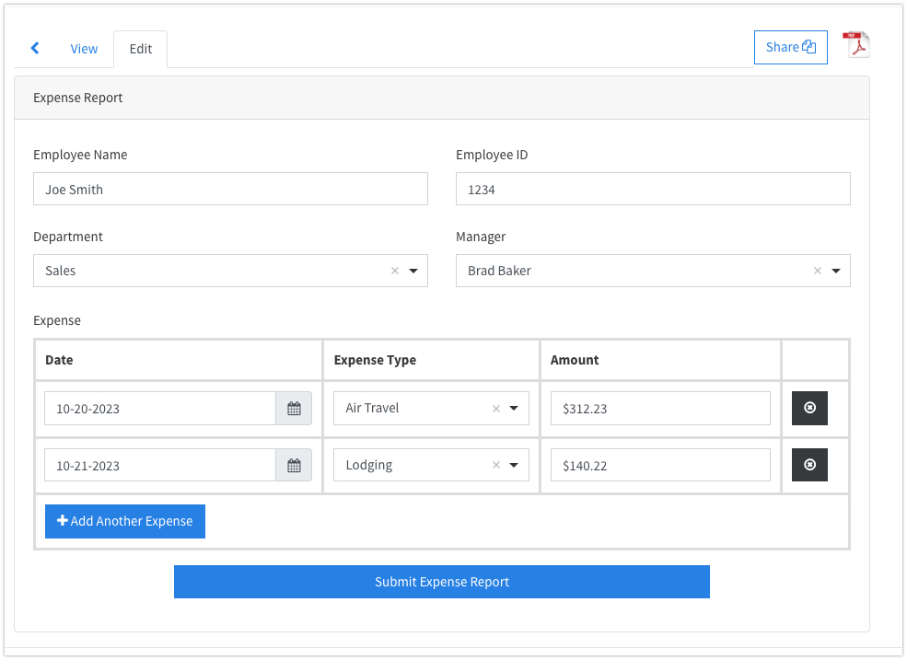Image resolution: width=907 pixels, height=660 pixels.
Task: Open calendar picker for 10-21-2023 date
Action: (x=294, y=466)
